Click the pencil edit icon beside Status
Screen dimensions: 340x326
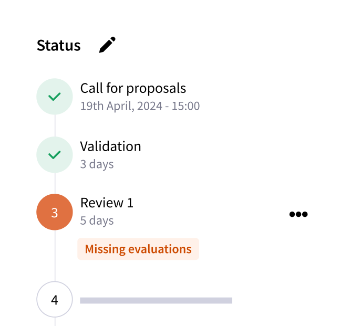pos(107,45)
